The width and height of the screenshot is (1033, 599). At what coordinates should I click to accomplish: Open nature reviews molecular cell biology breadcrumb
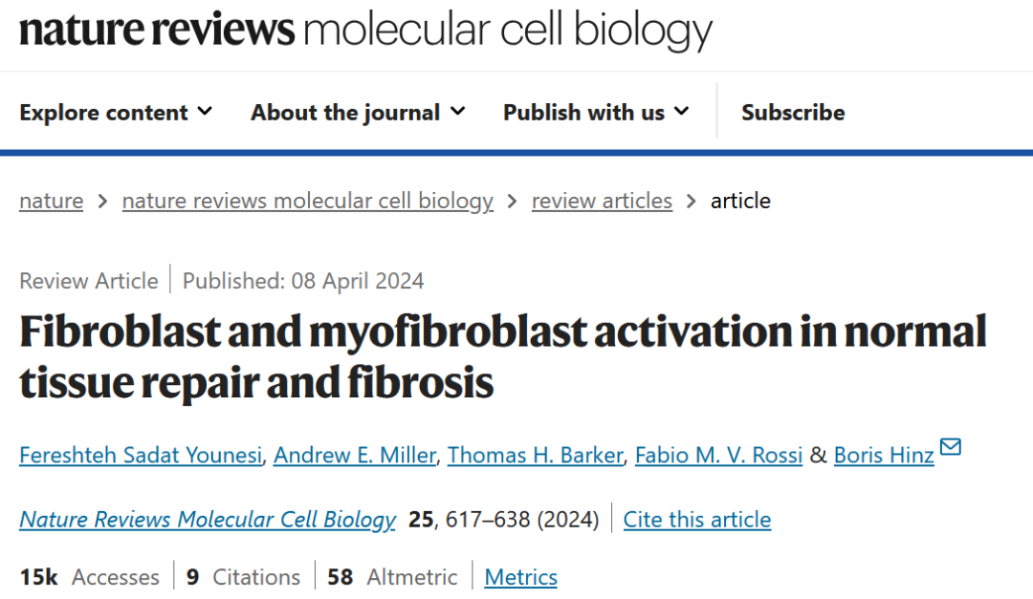[x=308, y=201]
